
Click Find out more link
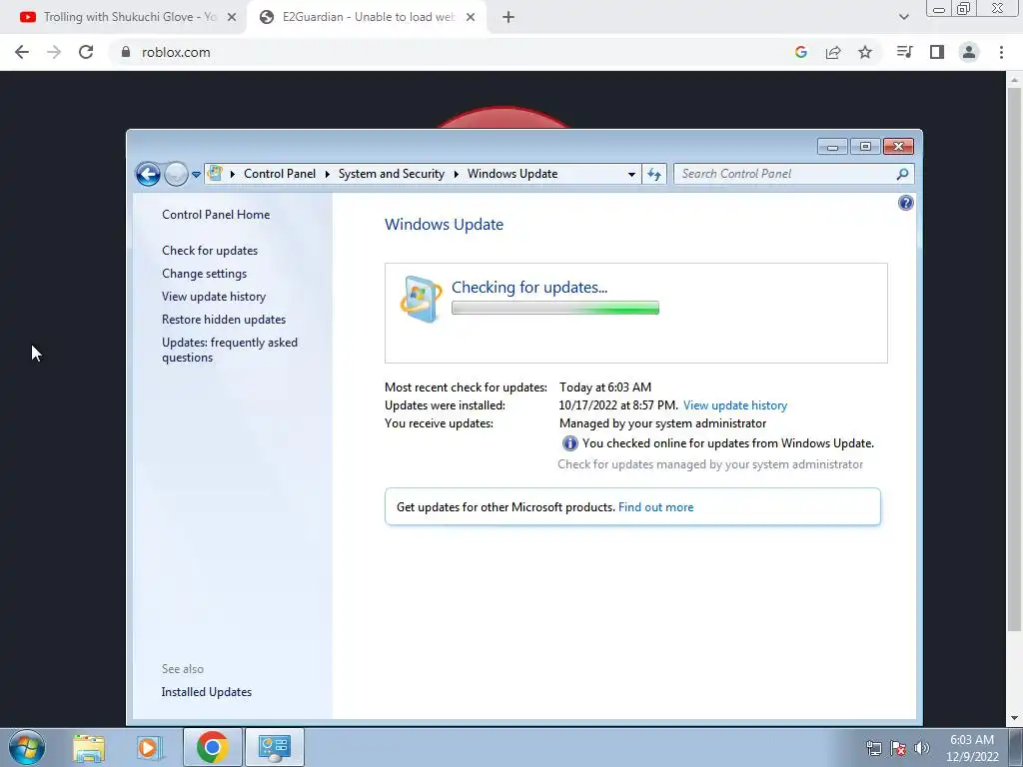coord(655,507)
